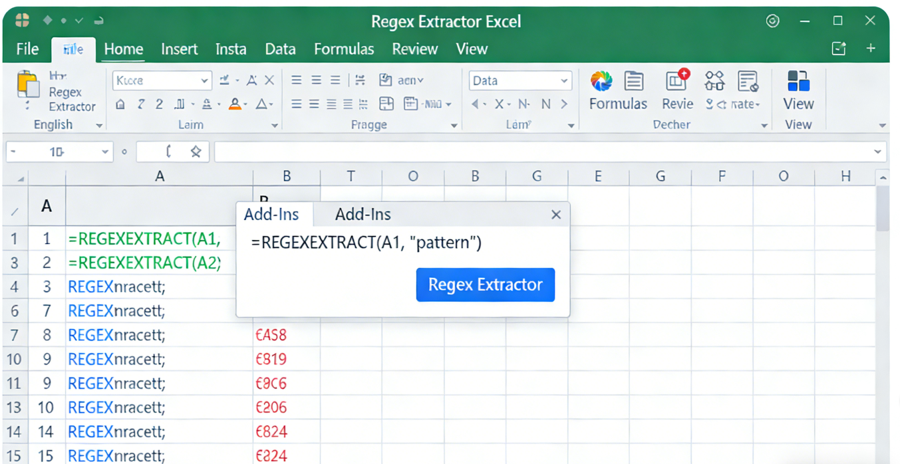Image resolution: width=900 pixels, height=464 pixels.
Task: Click the star icon beside formula bar
Action: (196, 152)
